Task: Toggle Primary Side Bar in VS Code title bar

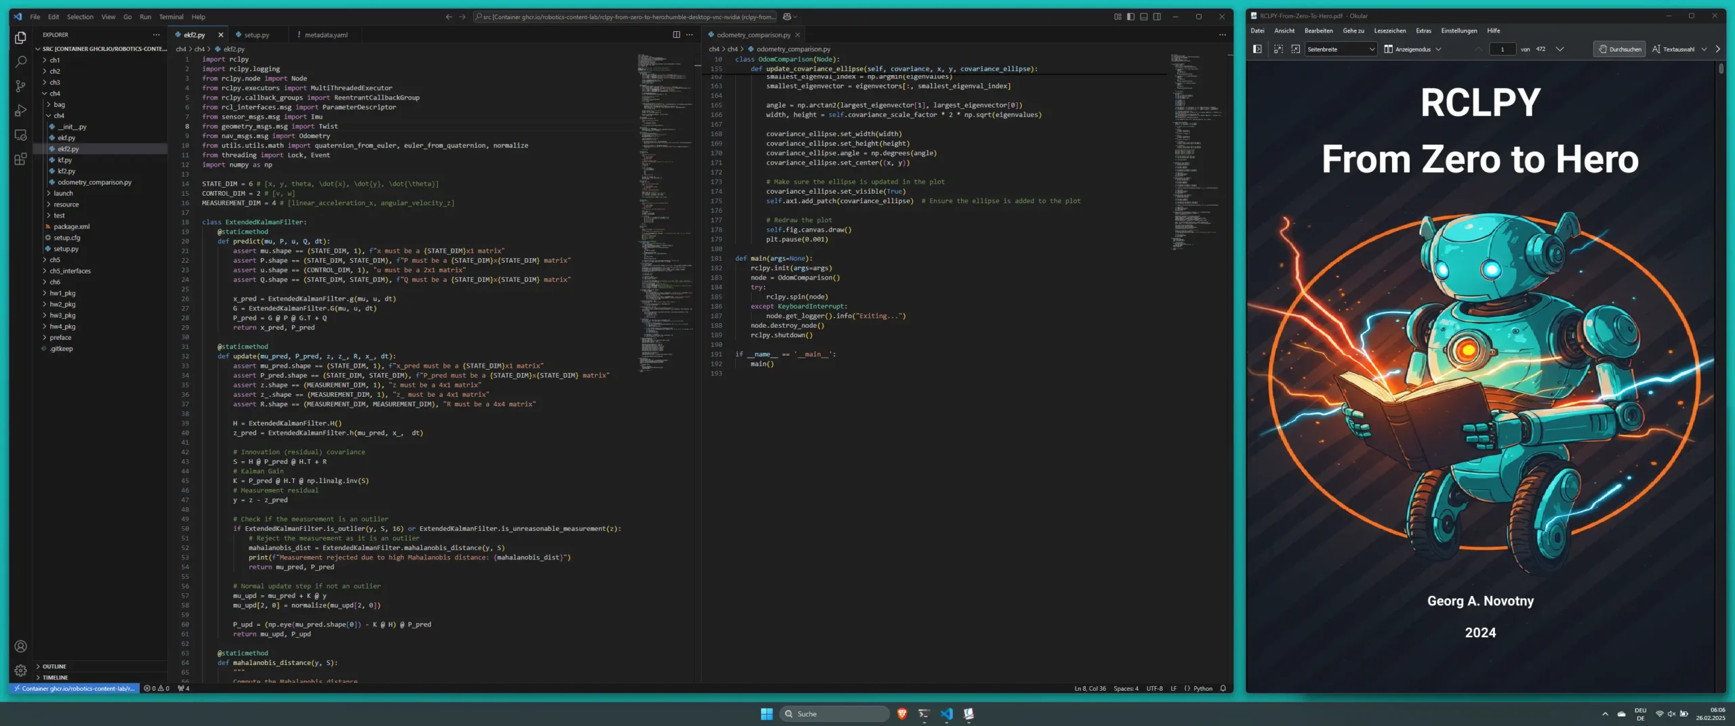Action: (1130, 17)
